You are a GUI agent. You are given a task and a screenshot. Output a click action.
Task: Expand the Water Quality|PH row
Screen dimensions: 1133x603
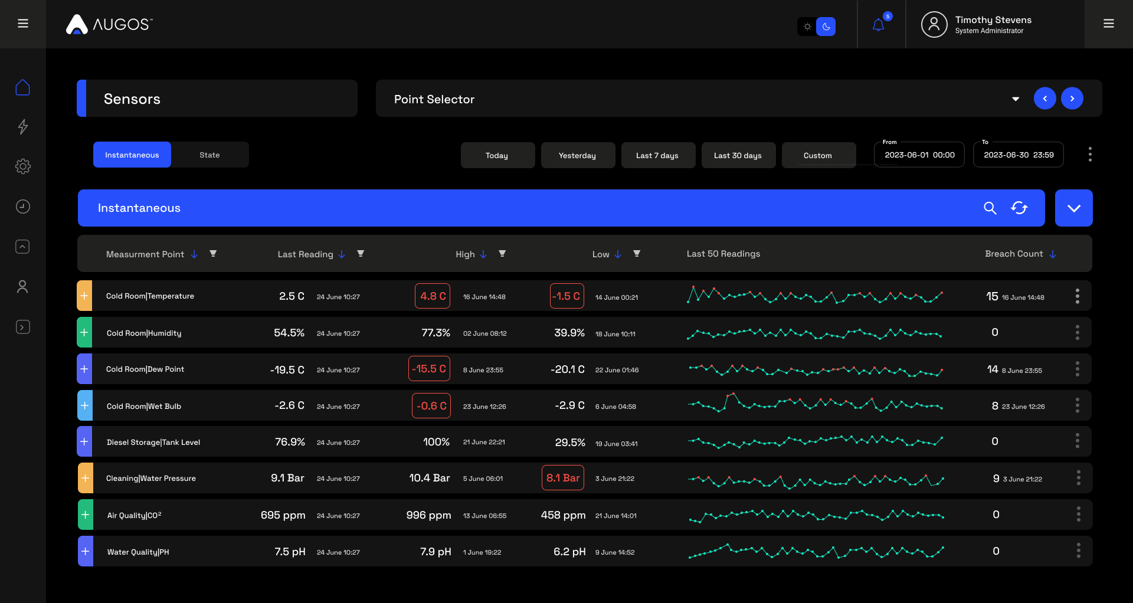[x=86, y=551]
